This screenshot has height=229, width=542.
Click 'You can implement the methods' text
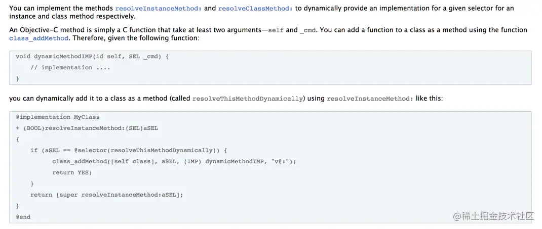(x=61, y=8)
